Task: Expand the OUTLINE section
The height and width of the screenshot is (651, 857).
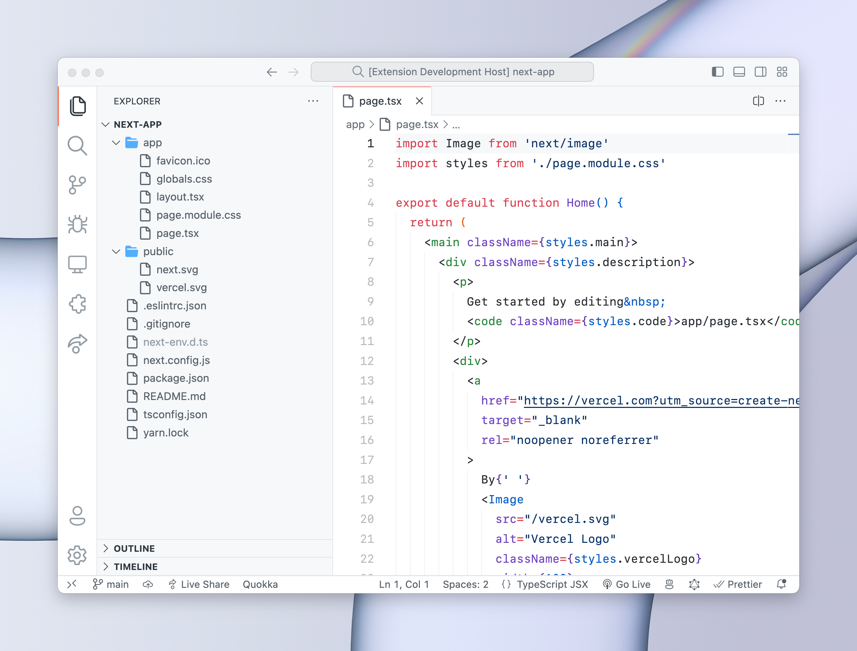Action: [x=134, y=548]
